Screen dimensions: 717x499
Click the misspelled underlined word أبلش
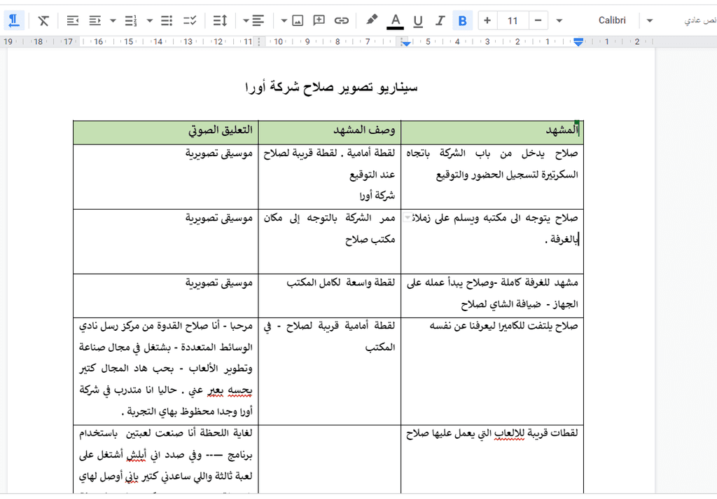coord(137,455)
